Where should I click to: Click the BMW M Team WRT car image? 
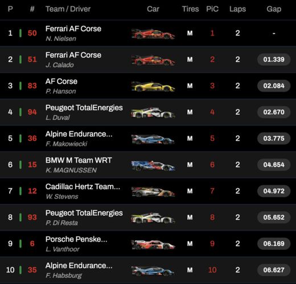click(153, 165)
